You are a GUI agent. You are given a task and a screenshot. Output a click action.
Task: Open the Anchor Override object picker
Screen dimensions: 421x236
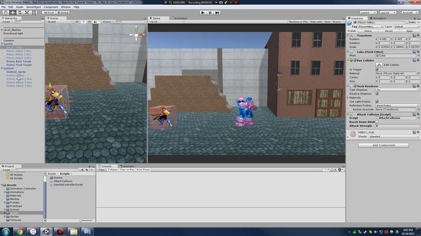tap(418, 109)
